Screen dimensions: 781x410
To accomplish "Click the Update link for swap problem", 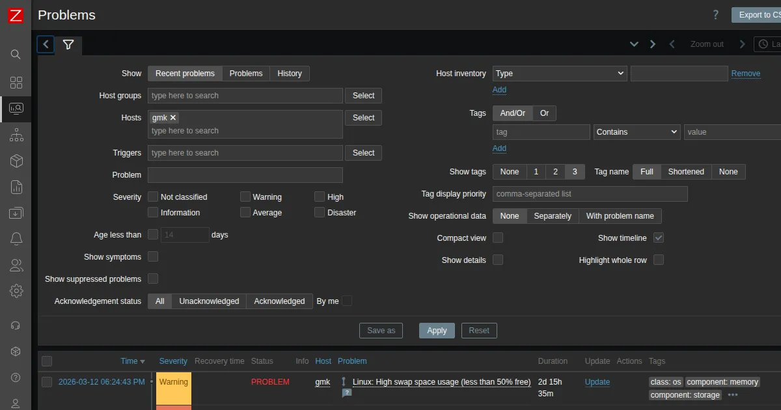I will (597, 382).
